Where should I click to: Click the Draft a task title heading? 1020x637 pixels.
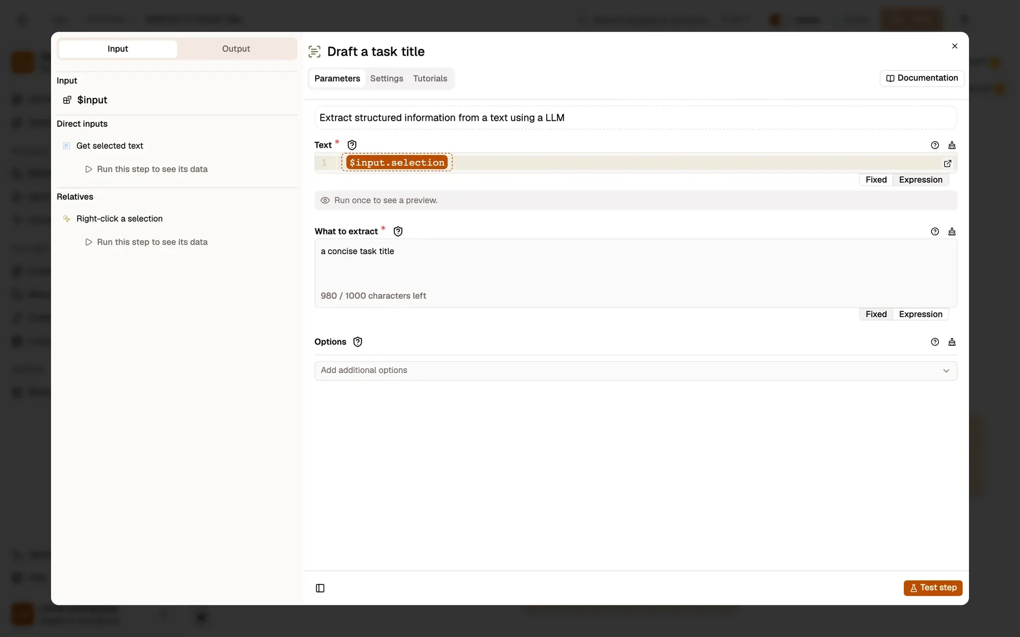[376, 51]
